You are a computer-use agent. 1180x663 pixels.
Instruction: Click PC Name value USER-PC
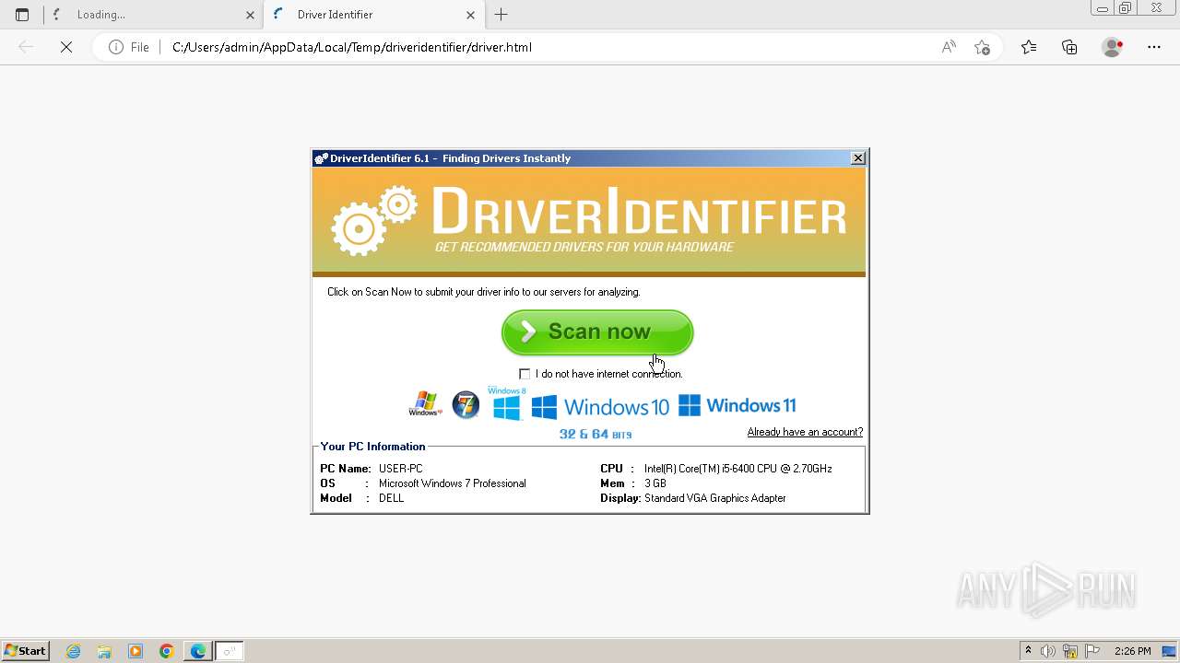400,469
